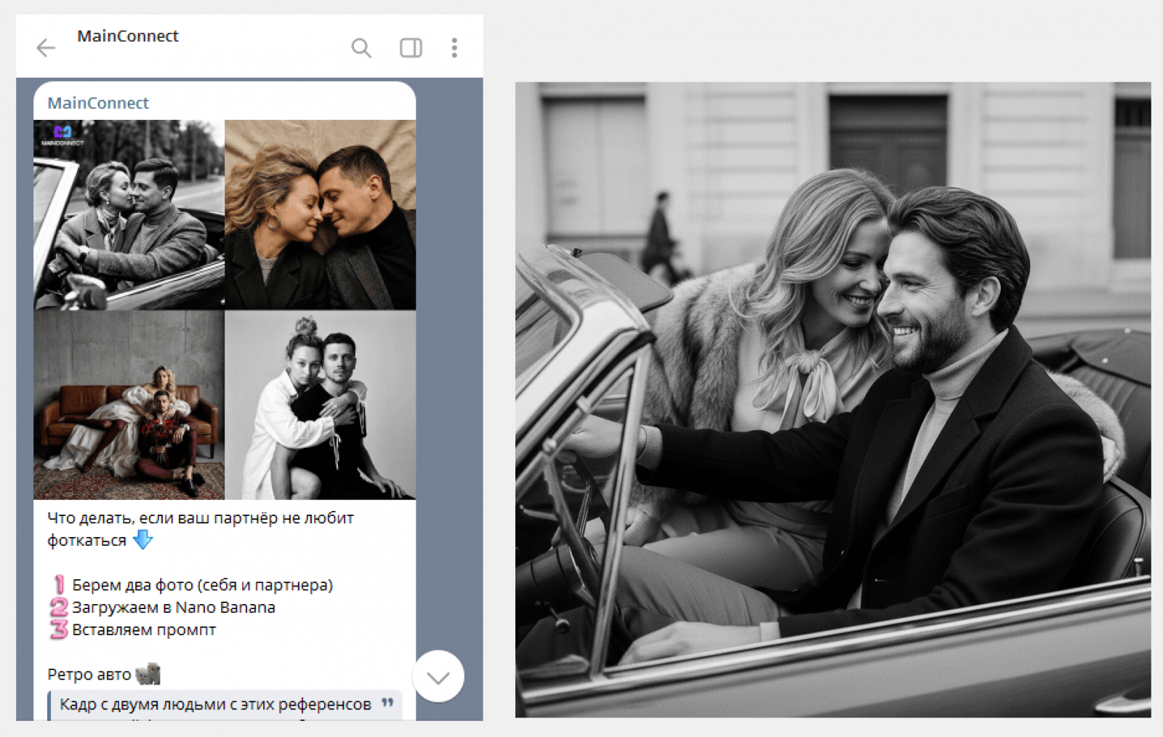The image size is (1163, 737).
Task: Click the blue down arrow emoji
Action: click(143, 540)
